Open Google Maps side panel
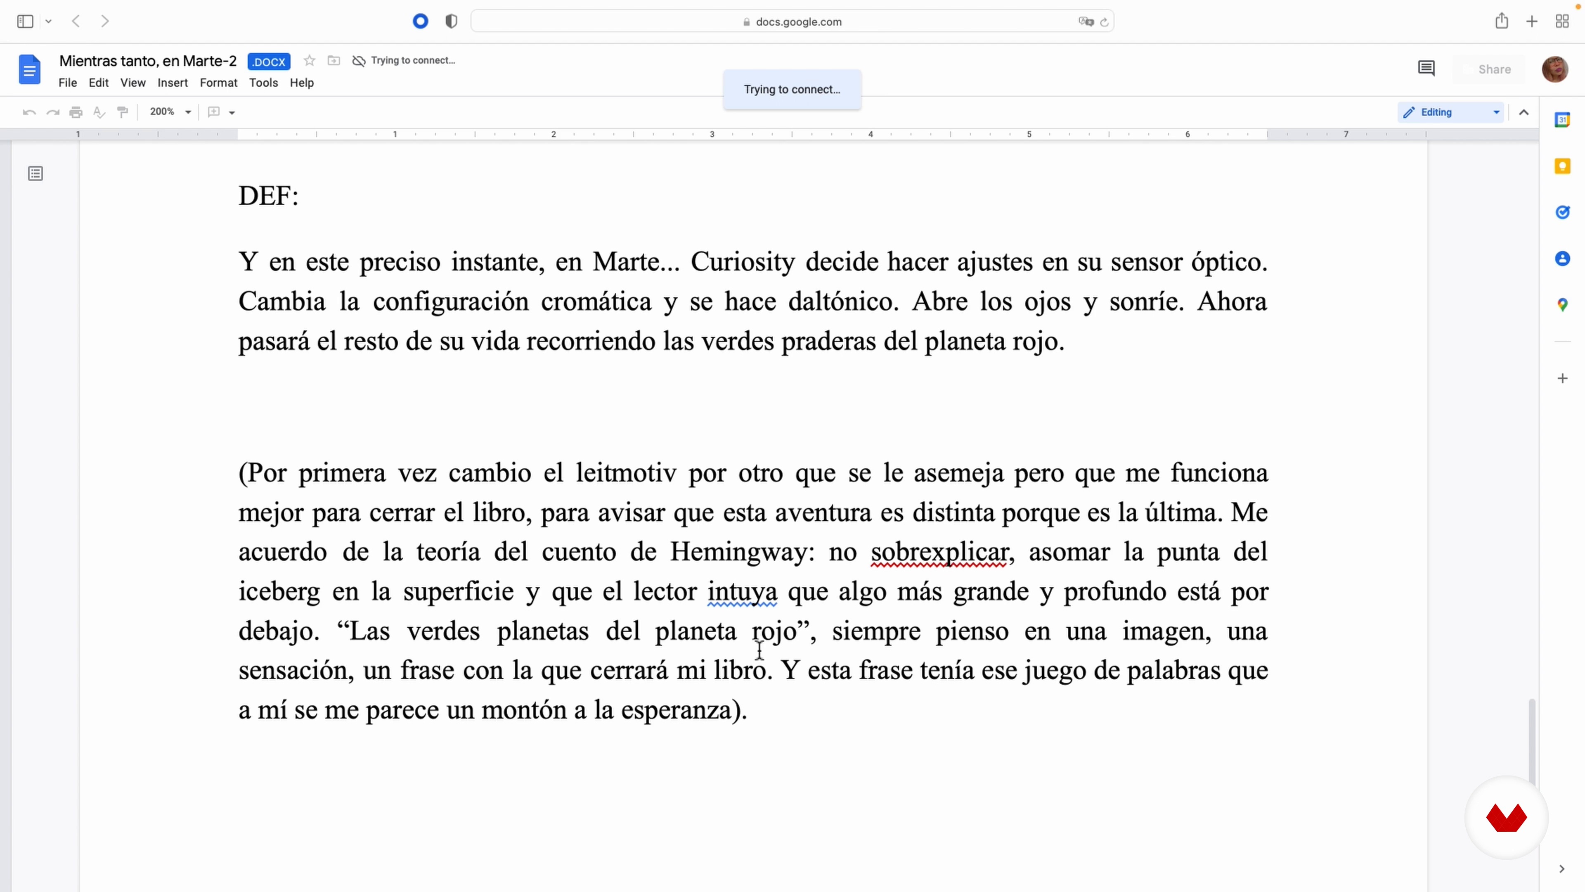The width and height of the screenshot is (1585, 892). pos(1562,305)
